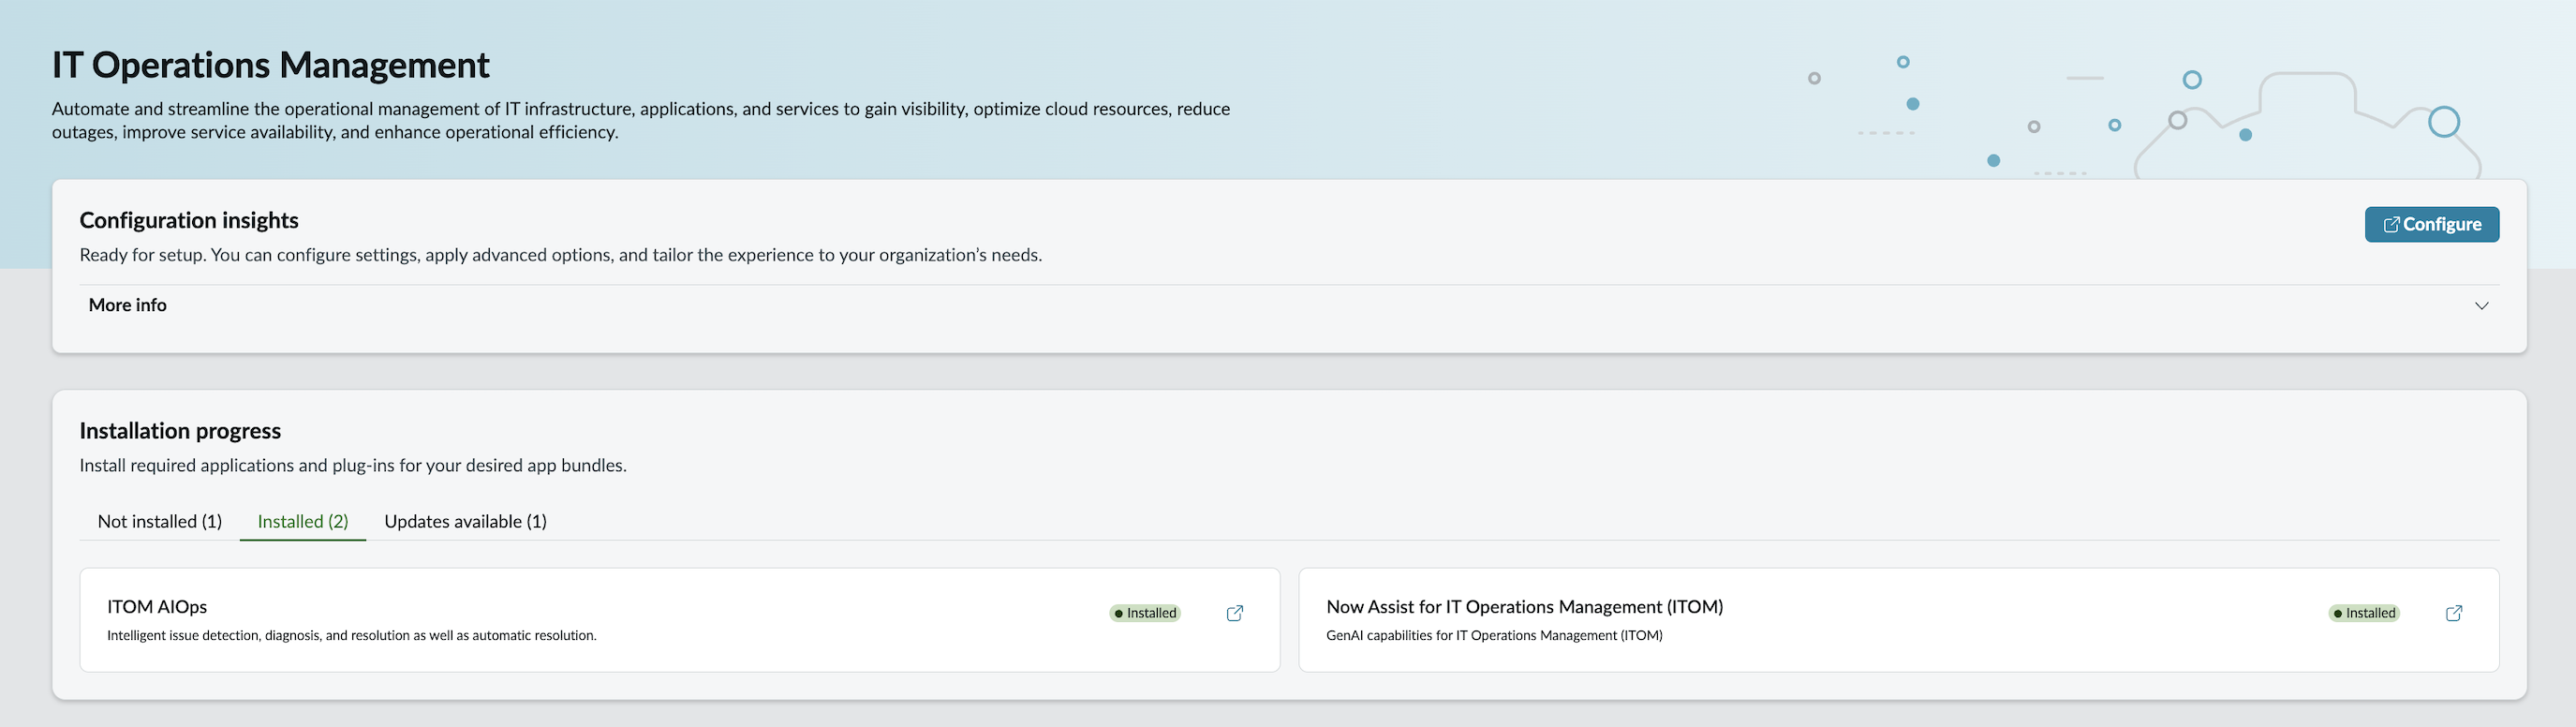Click GenAI capabilities description text
The image size is (2576, 727).
pos(1494,636)
